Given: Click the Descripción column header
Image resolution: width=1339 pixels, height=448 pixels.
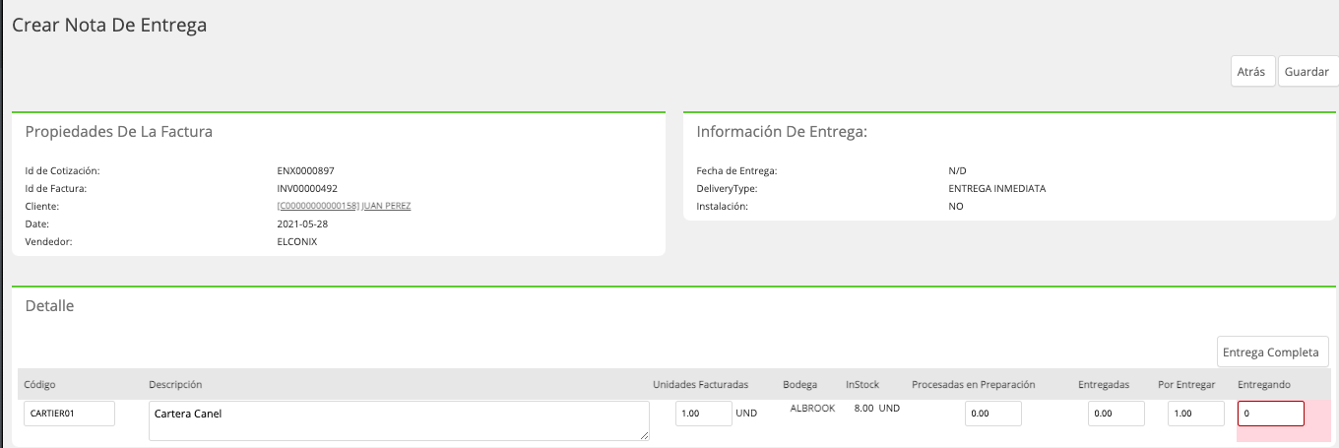Looking at the screenshot, I should click(175, 384).
